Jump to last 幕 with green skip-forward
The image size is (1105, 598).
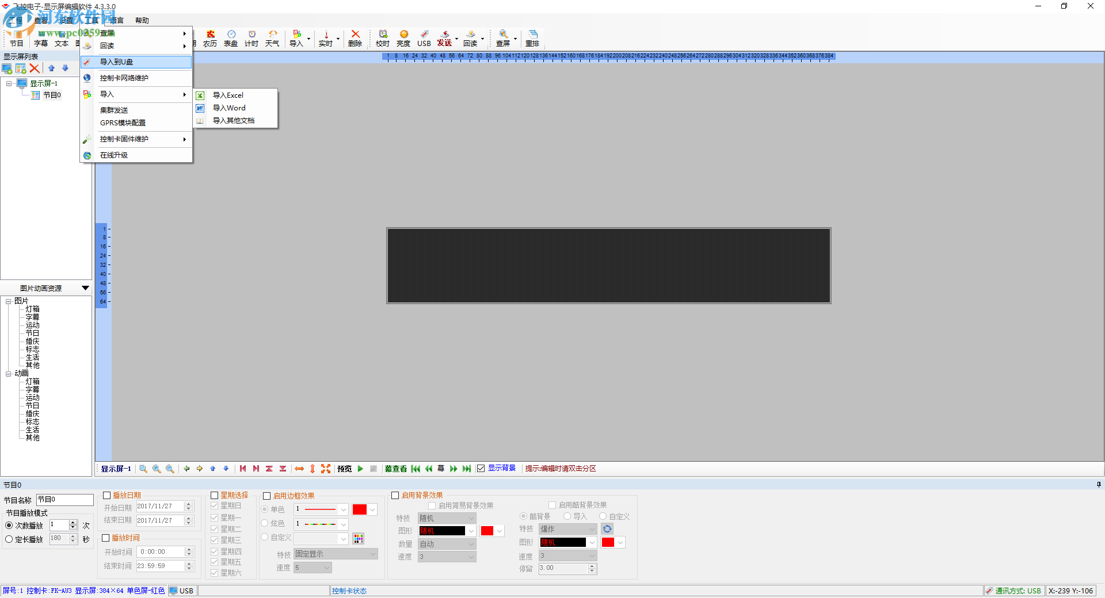pyautogui.click(x=467, y=469)
